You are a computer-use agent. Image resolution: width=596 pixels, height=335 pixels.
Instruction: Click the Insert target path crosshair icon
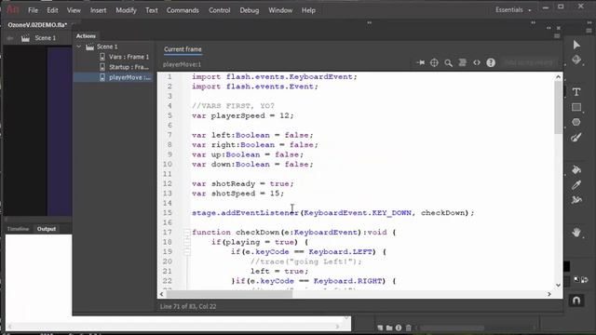[434, 62]
